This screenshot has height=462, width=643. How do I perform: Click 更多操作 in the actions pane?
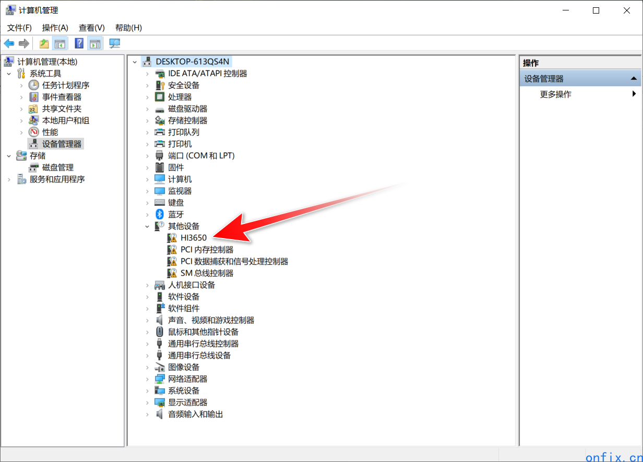[x=555, y=94]
